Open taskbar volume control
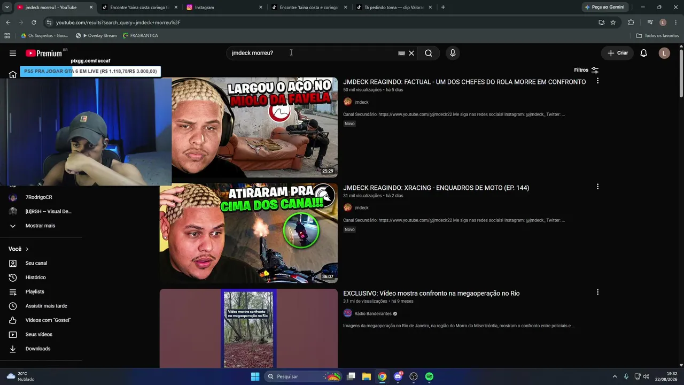Viewport: 684px width, 385px height. pyautogui.click(x=646, y=376)
